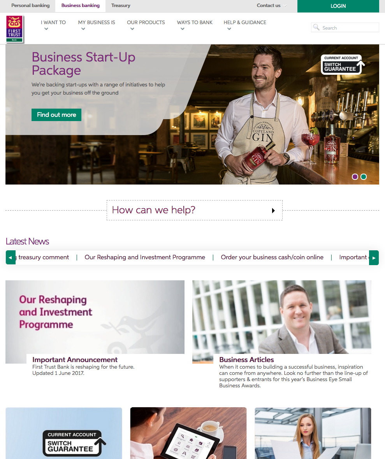Image resolution: width=385 pixels, height=459 pixels.
Task: Open the Switch Guarantee tile at bottom
Action: coord(64,433)
